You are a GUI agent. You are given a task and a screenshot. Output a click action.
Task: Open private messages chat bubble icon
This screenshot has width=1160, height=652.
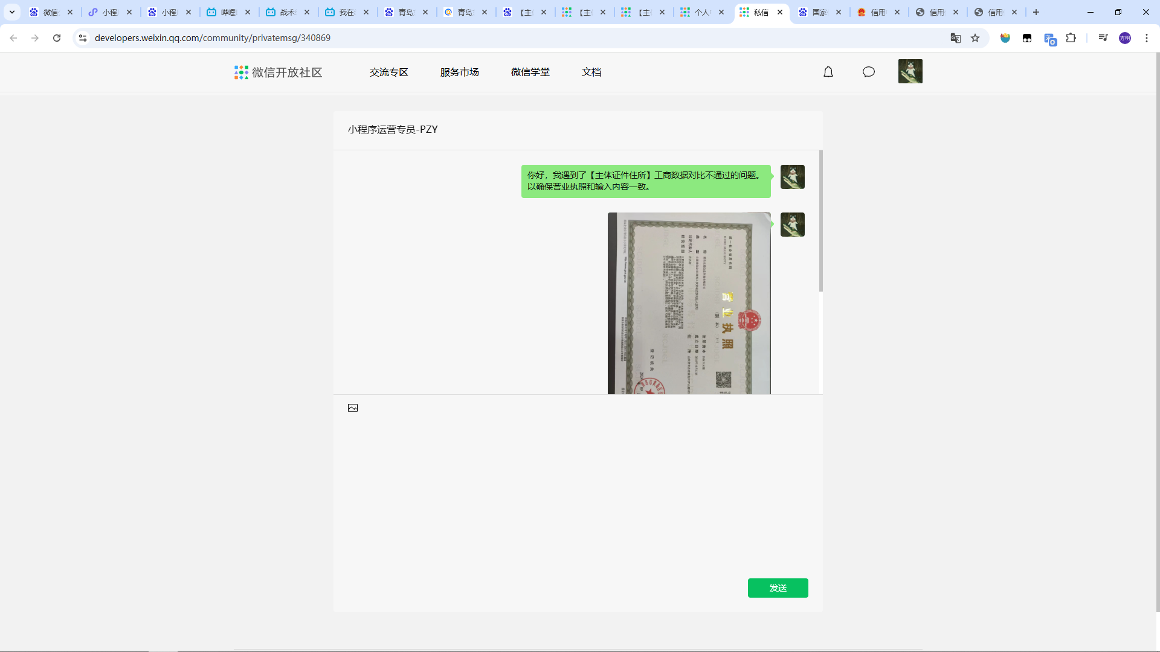tap(869, 72)
